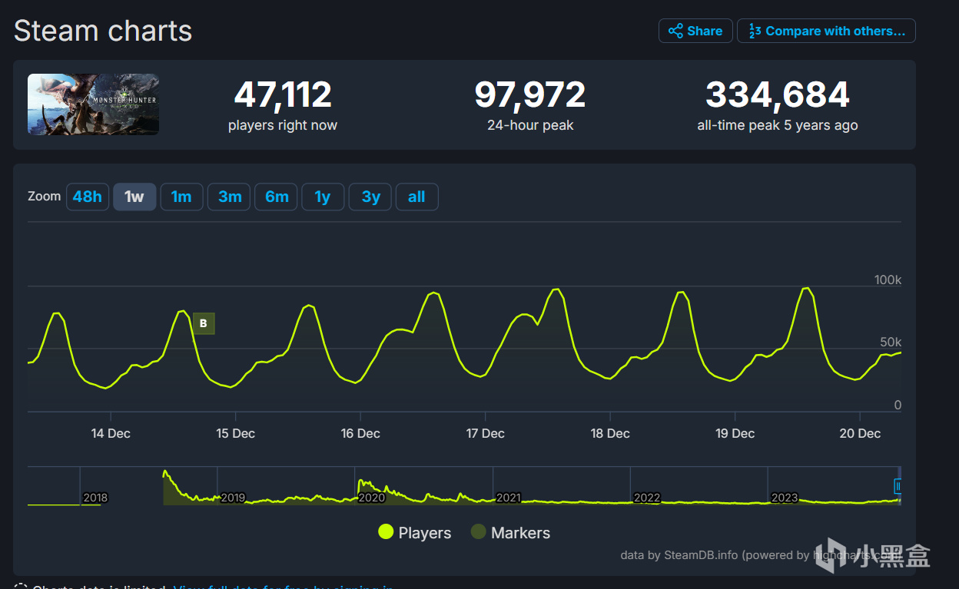Viewport: 959px width, 589px height.
Task: Click the 100k y-axis label
Action: click(888, 280)
